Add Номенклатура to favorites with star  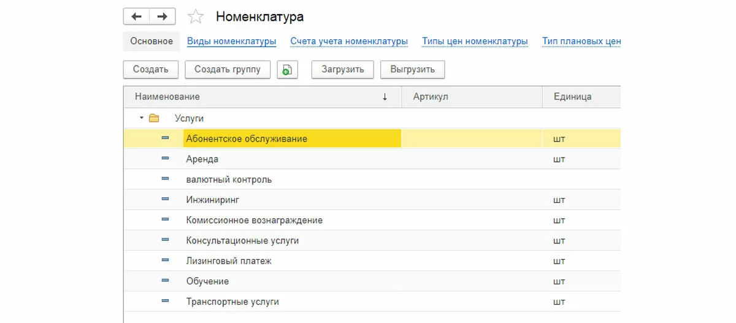195,17
